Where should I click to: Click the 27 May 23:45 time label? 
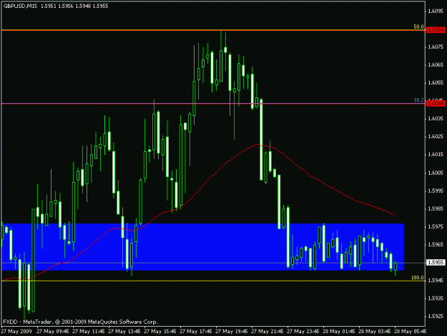(x=303, y=331)
